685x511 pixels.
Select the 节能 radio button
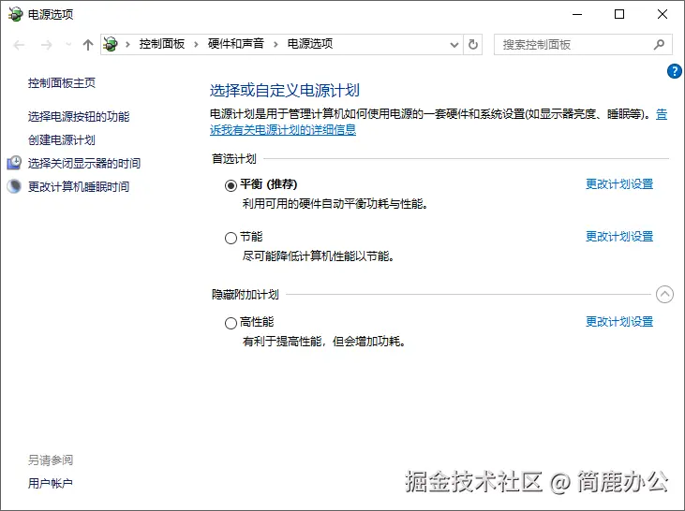click(231, 238)
